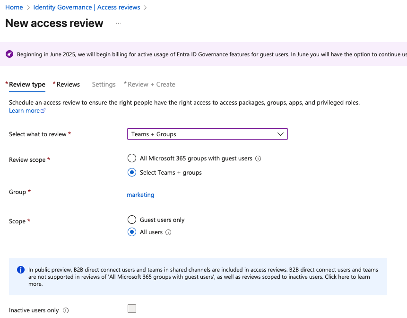Expand dropdown arrow in Select what to review

pyautogui.click(x=280, y=134)
